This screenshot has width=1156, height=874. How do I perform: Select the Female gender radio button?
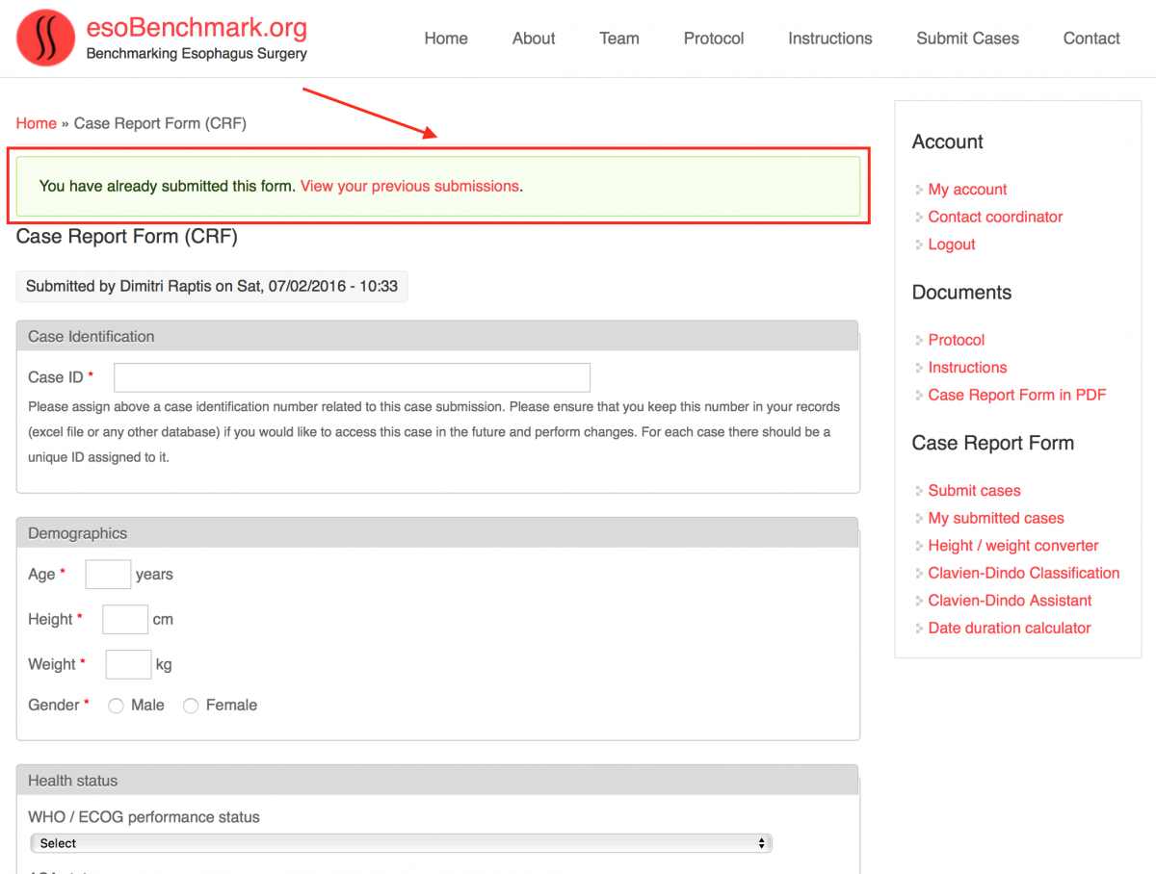(191, 706)
